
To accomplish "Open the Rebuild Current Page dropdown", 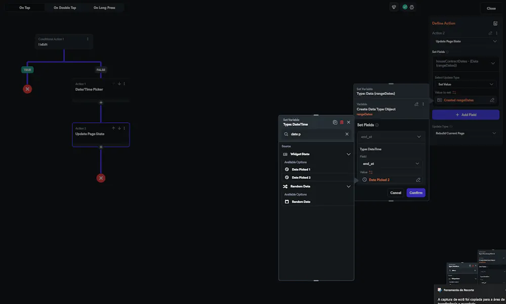I will (466, 133).
